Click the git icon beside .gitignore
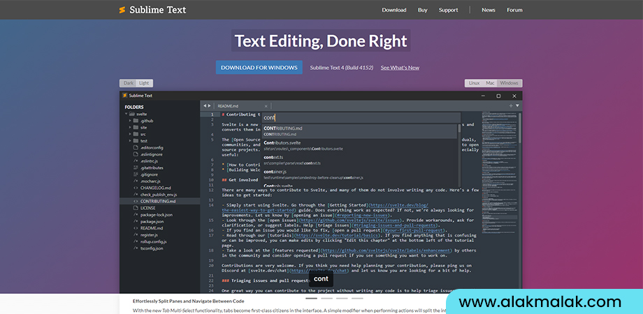Screen dimensions: 643x314 136,174
